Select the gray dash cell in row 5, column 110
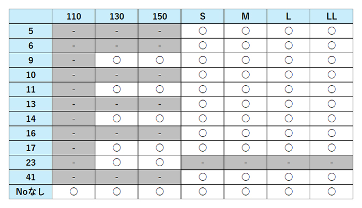 pos(74,31)
